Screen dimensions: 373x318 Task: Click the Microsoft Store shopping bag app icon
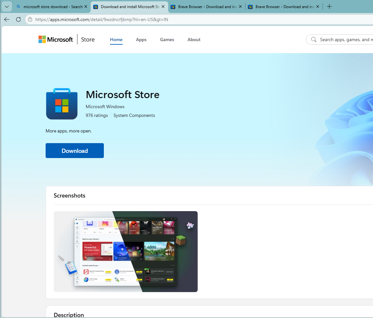(x=61, y=104)
